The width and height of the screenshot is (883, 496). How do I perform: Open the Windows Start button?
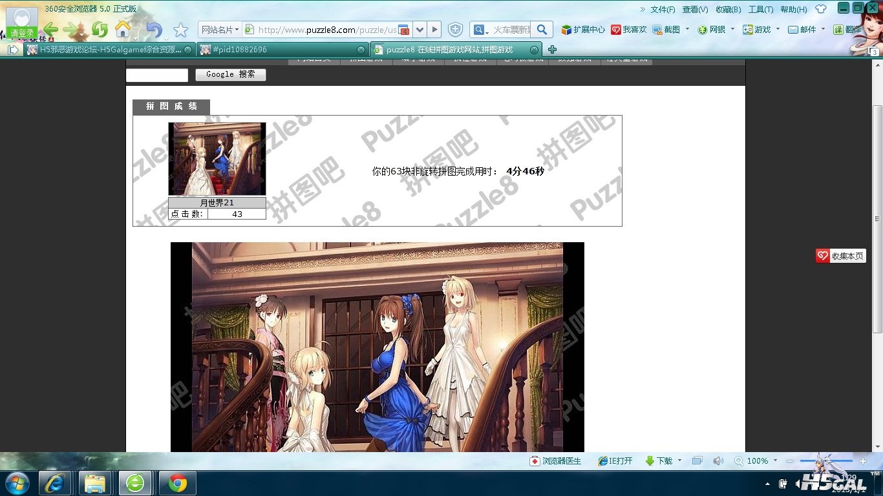point(17,483)
